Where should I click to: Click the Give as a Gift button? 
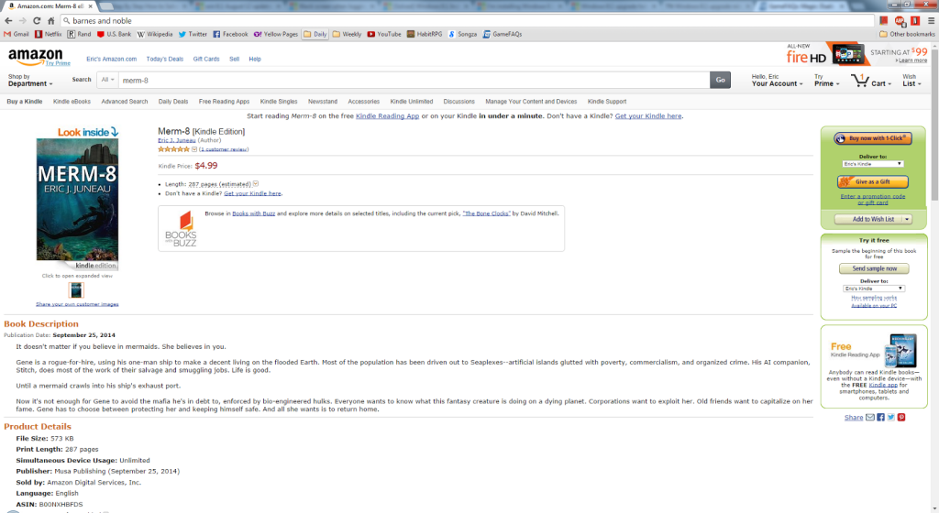[x=873, y=181]
